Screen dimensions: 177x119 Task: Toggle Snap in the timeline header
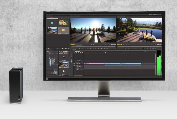[x=77, y=53]
